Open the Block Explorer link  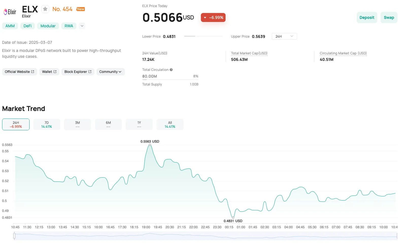point(78,72)
